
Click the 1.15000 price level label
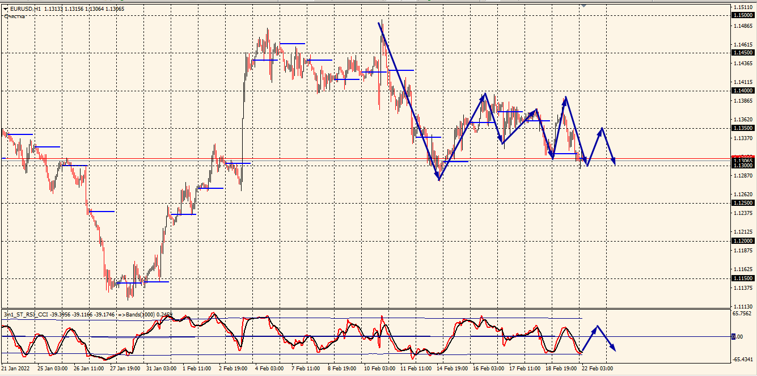pyautogui.click(x=743, y=15)
